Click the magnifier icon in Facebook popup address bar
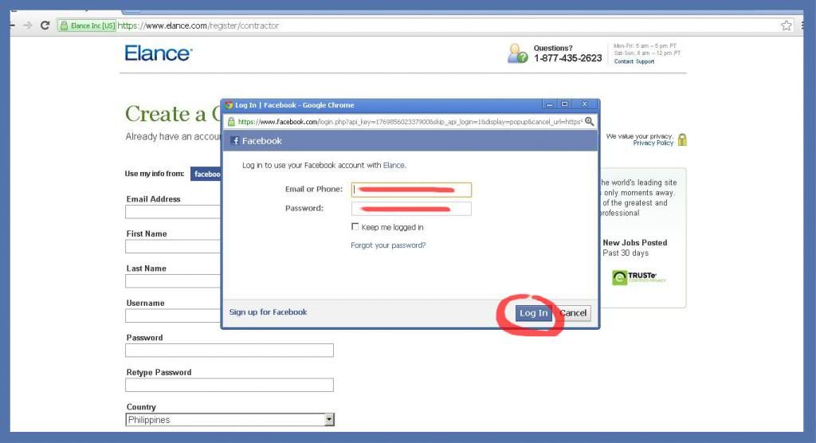Screen dimensions: 816x443 click(589, 121)
